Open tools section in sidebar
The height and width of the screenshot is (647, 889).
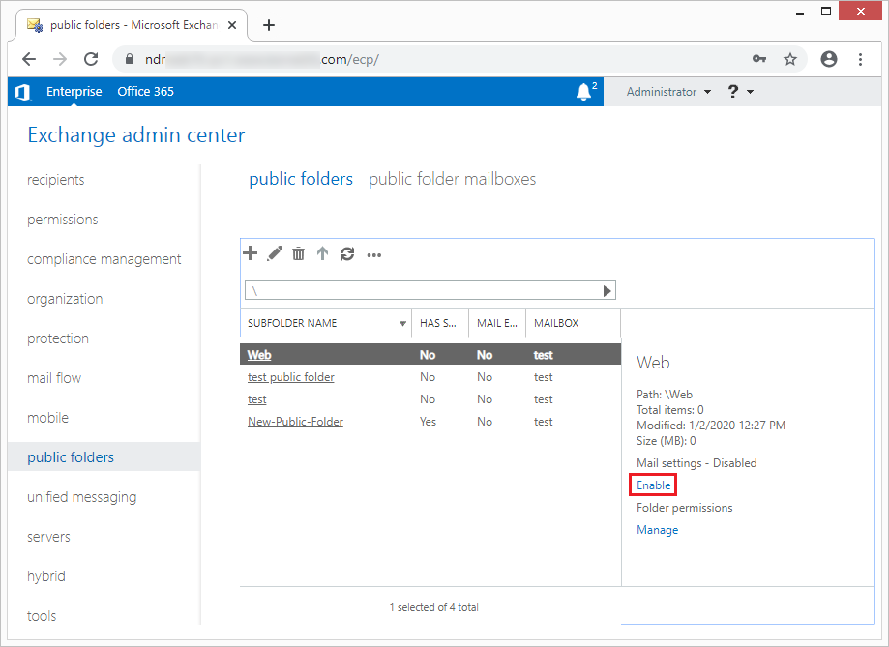tap(42, 616)
